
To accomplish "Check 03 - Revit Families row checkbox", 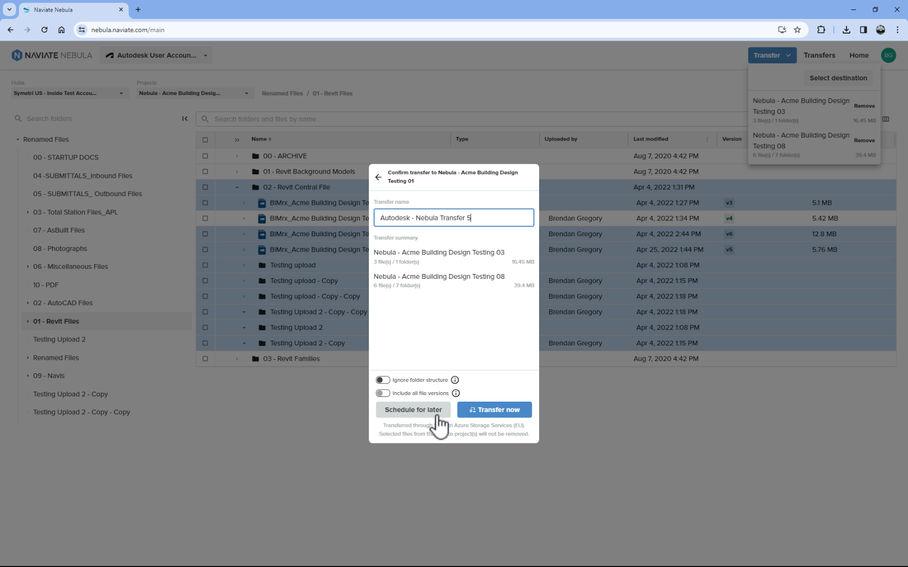I will pos(205,359).
